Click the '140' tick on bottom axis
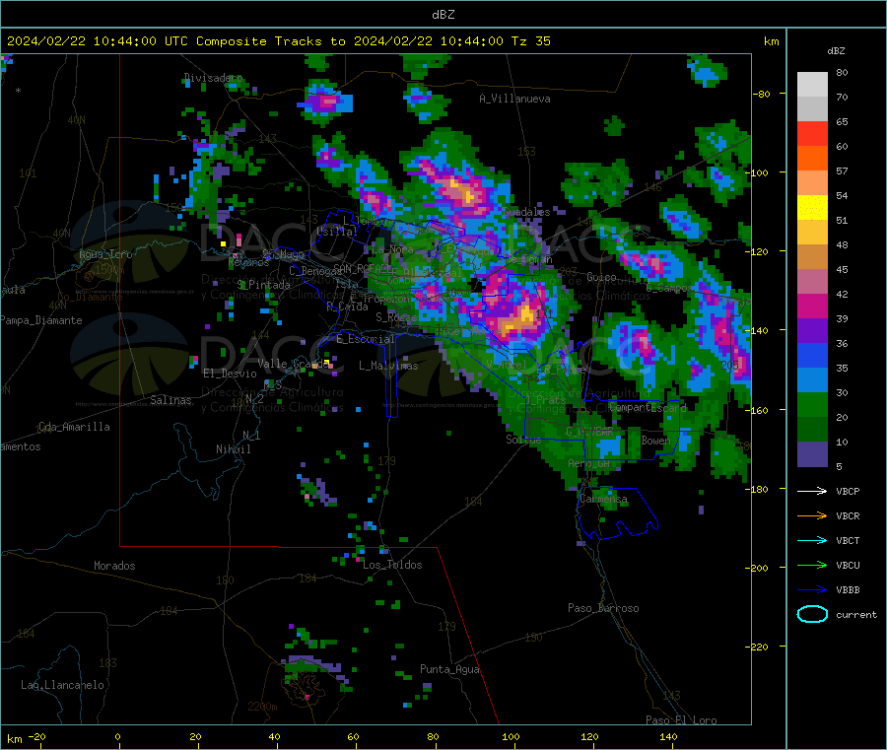Screen dimensions: 887x750 [x=668, y=736]
